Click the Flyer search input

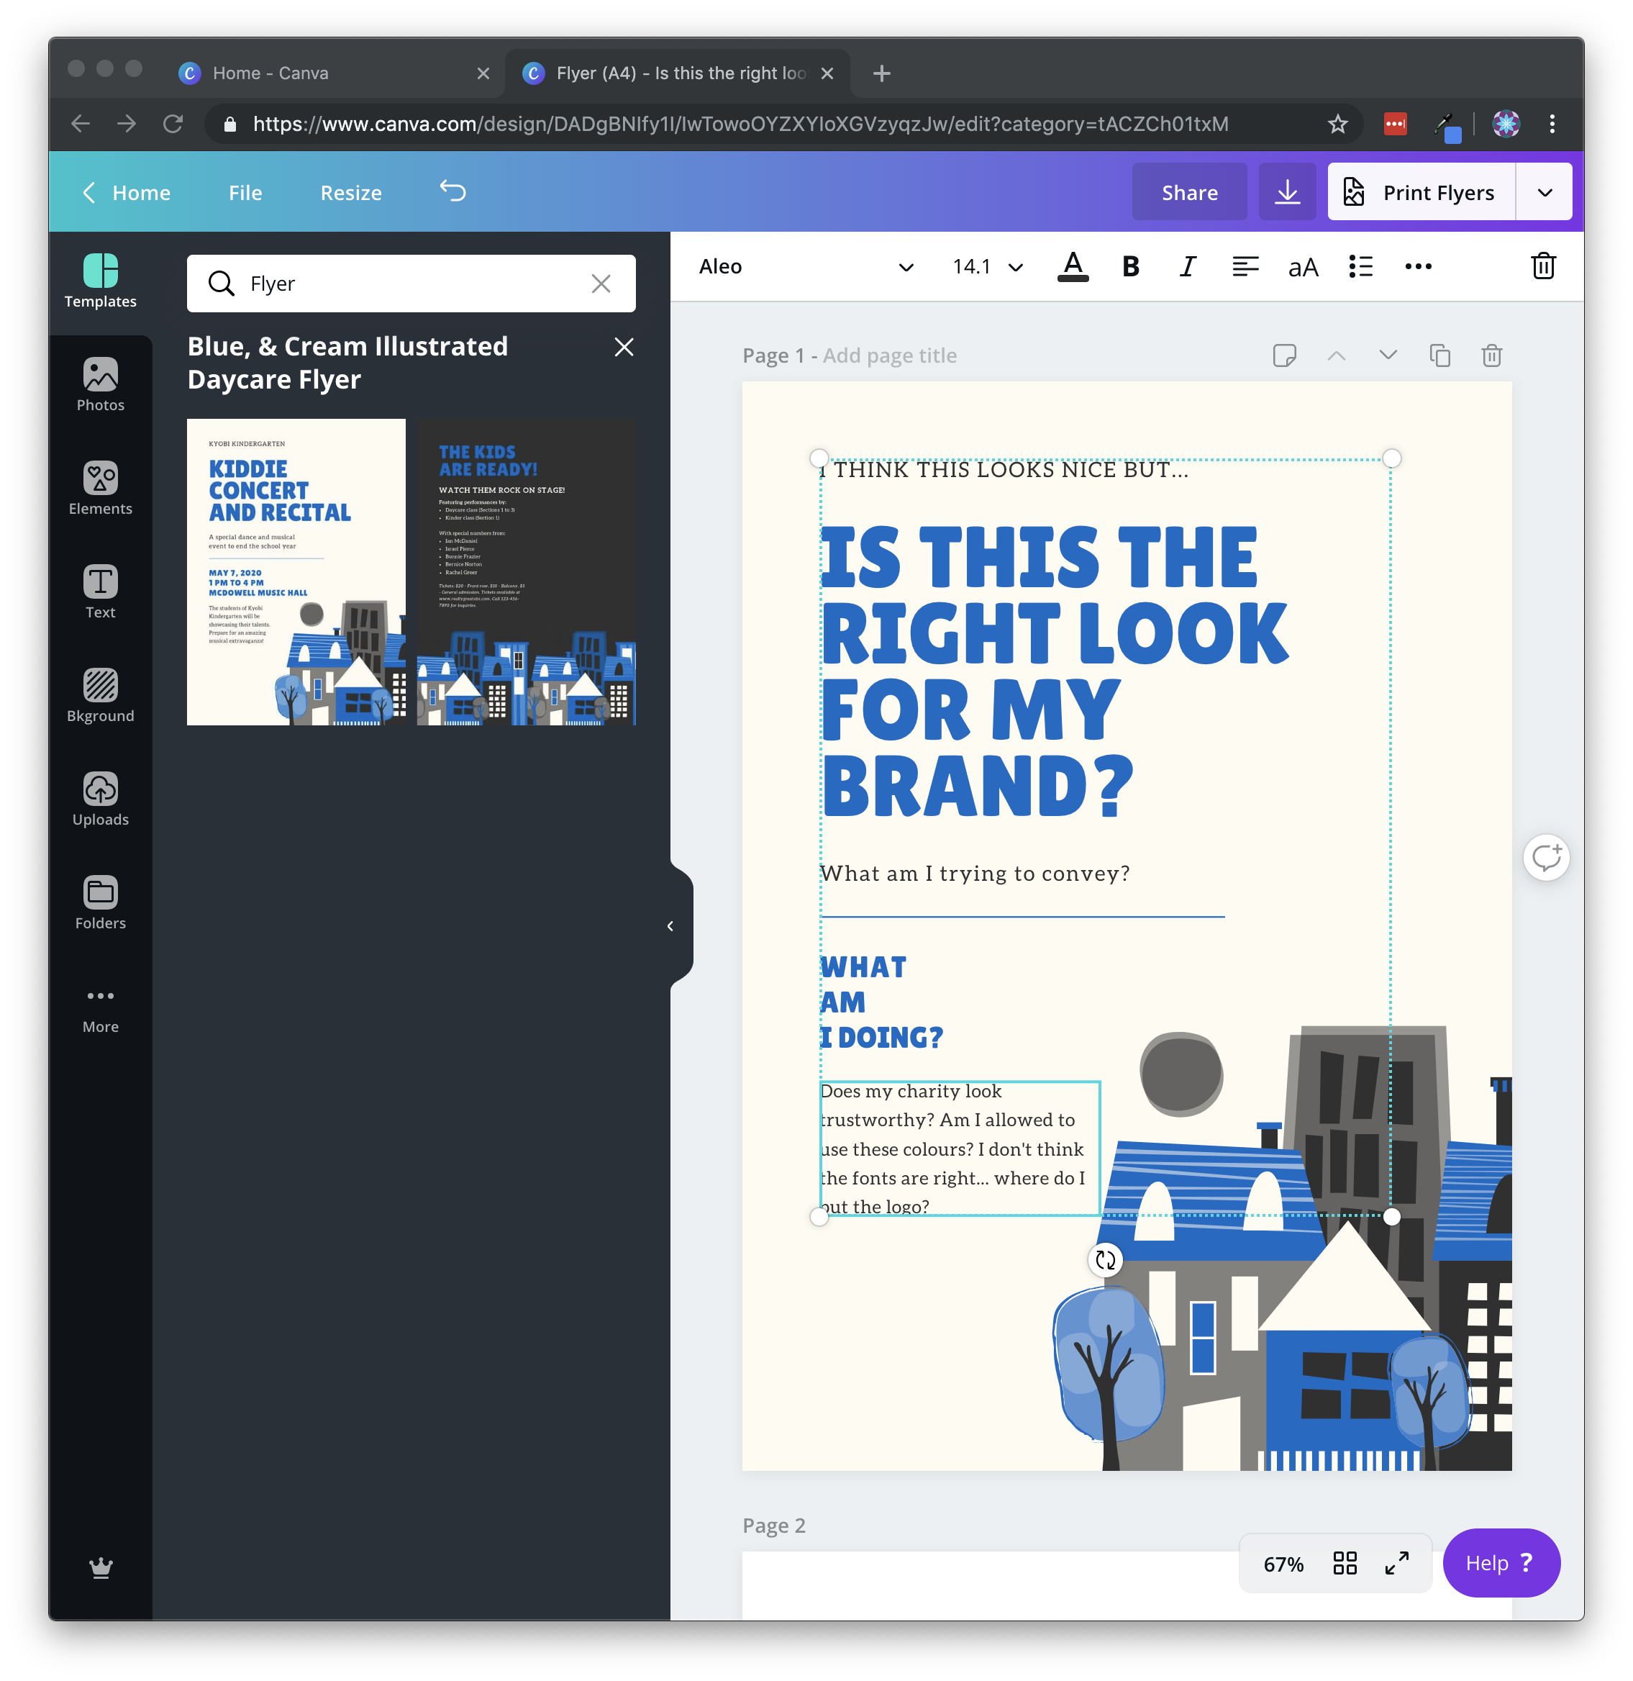coord(411,284)
